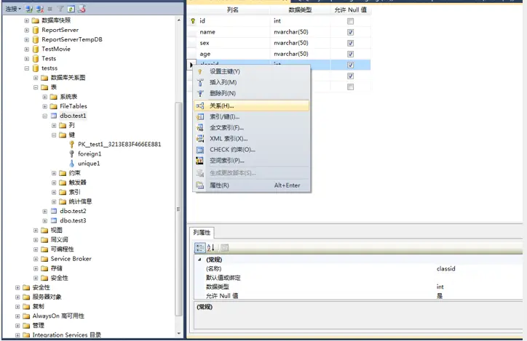Click the dbo.test3 table icon
The width and height of the screenshot is (527, 341).
[x=54, y=220]
